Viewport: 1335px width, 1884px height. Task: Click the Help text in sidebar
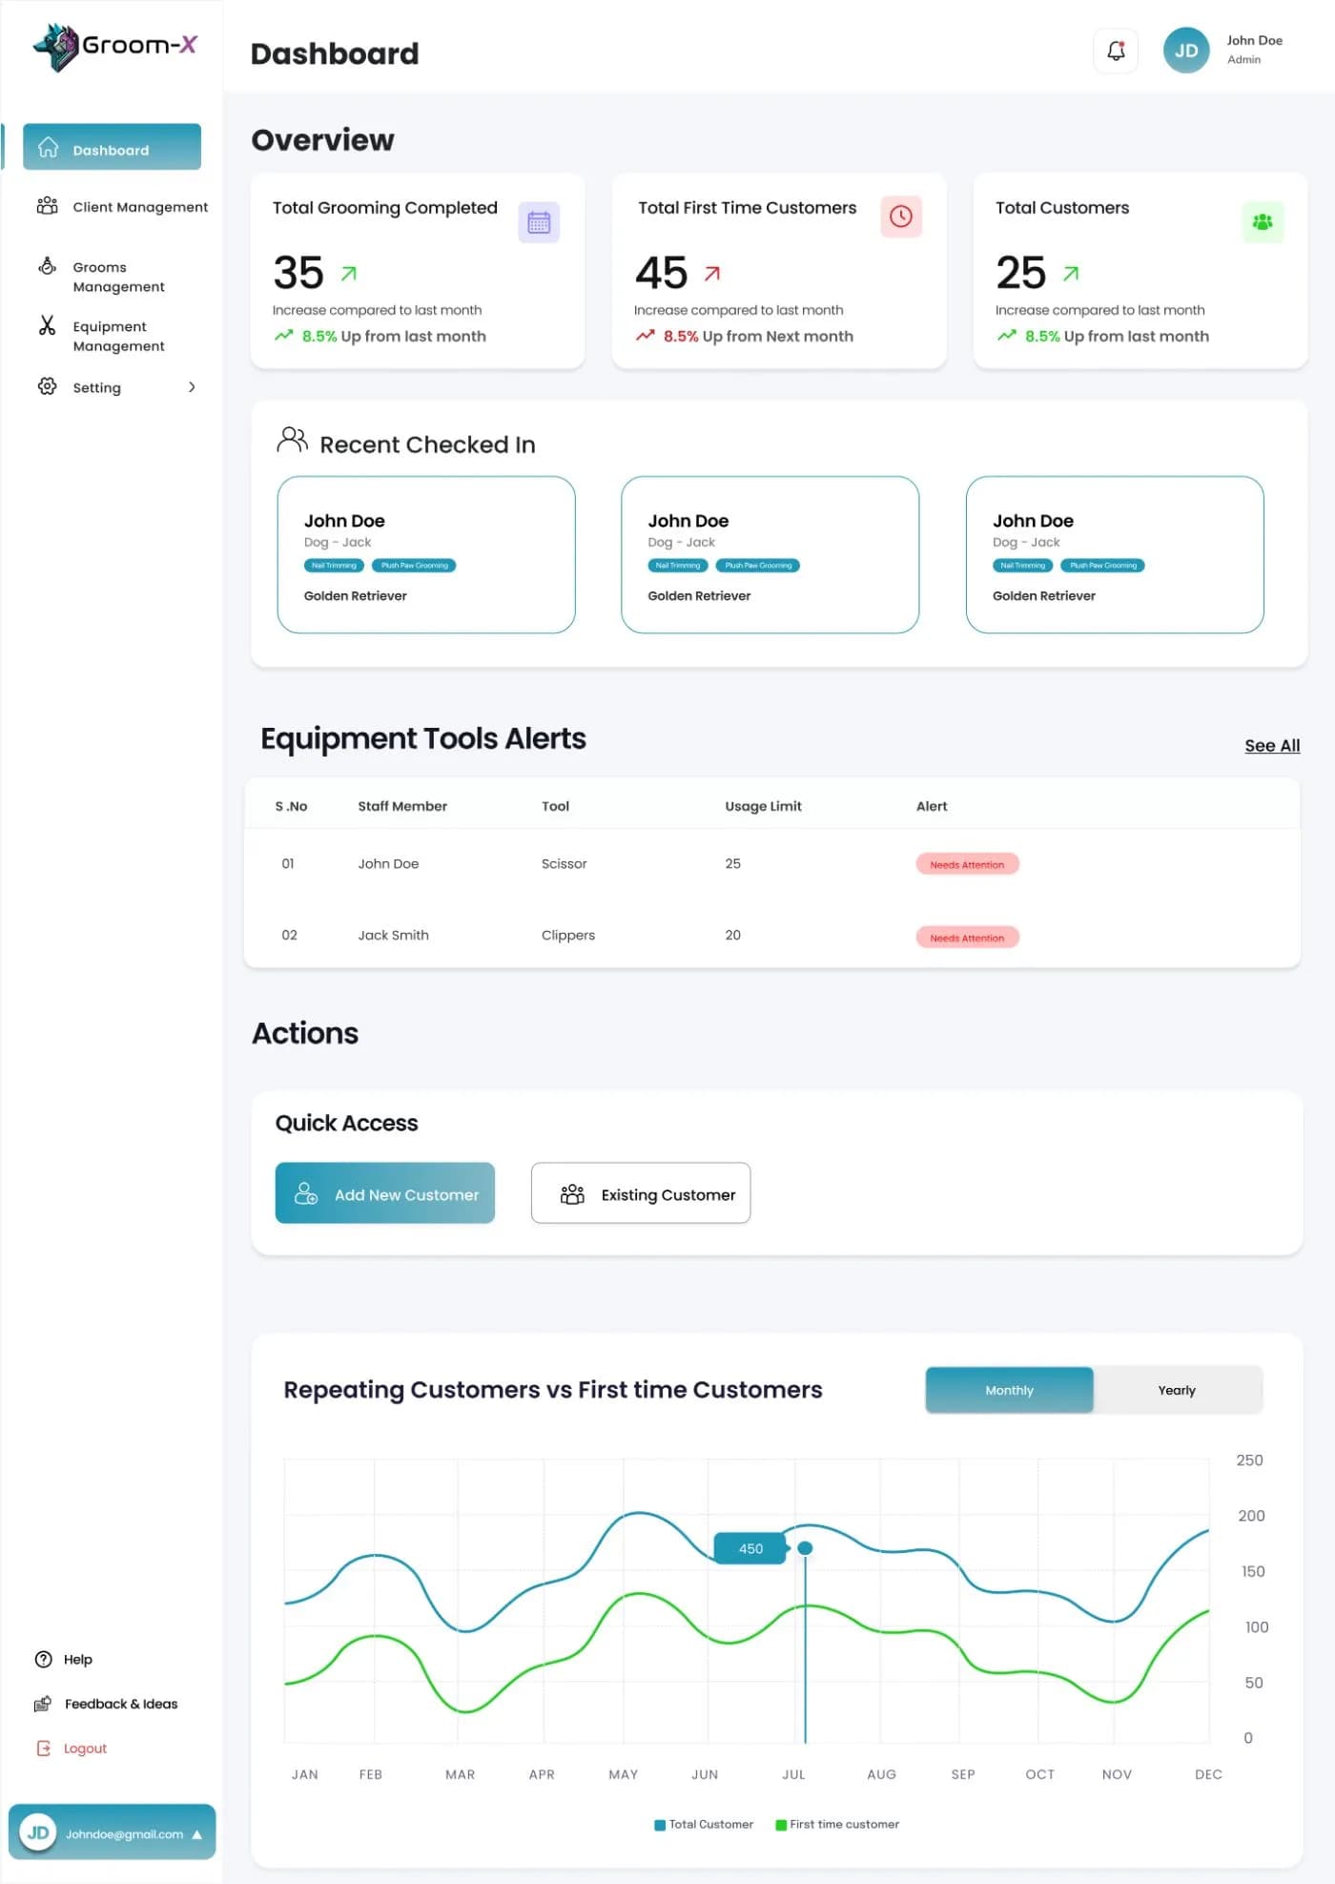78,1660
